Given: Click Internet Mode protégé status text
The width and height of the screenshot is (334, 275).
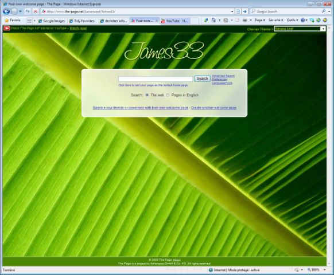Looking at the screenshot, I should click(x=236, y=270).
